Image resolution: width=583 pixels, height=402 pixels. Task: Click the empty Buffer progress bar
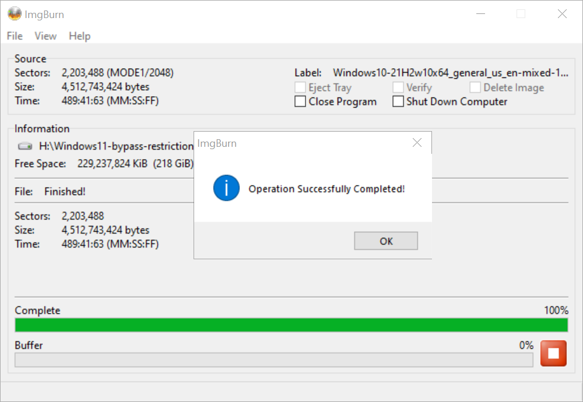tap(274, 360)
